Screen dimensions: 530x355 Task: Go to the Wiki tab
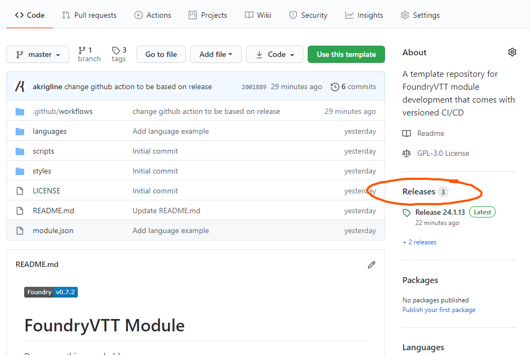[258, 15]
